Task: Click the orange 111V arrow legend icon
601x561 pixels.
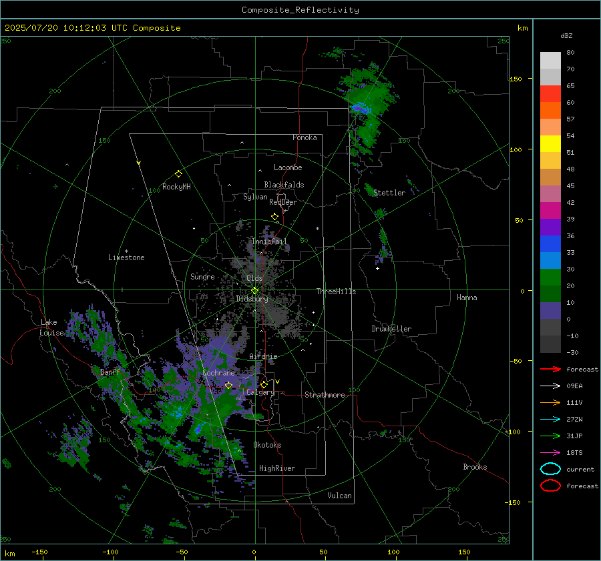Action: click(550, 402)
